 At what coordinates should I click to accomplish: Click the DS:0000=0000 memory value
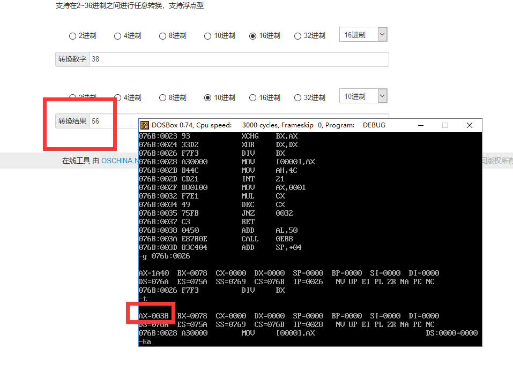[x=452, y=333]
